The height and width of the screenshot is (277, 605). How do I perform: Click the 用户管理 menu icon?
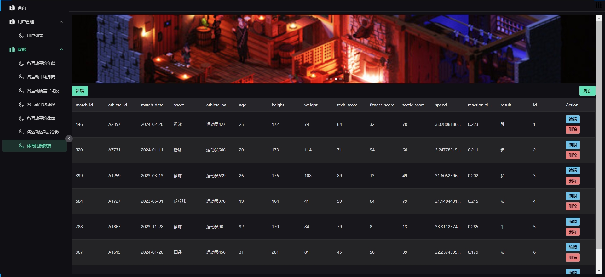tap(12, 22)
